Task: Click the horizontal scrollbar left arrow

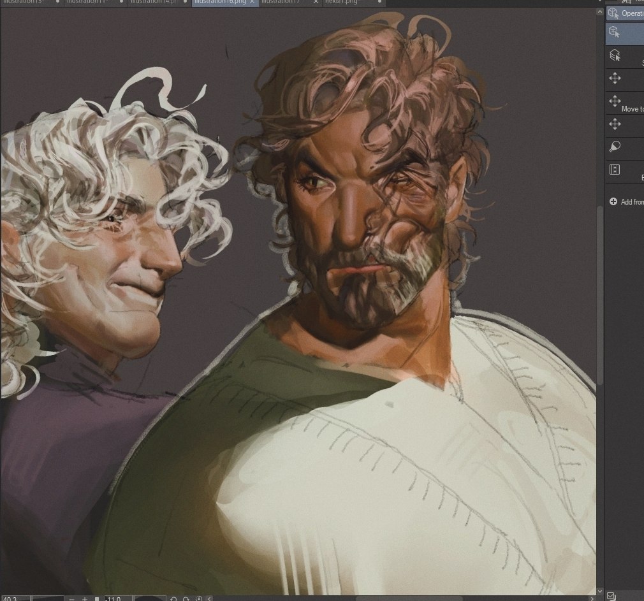Action: [x=210, y=598]
